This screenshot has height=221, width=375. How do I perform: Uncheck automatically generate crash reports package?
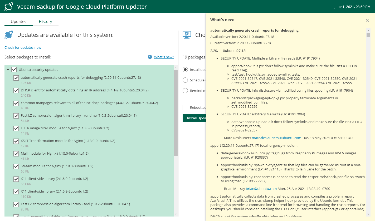pos(16,78)
